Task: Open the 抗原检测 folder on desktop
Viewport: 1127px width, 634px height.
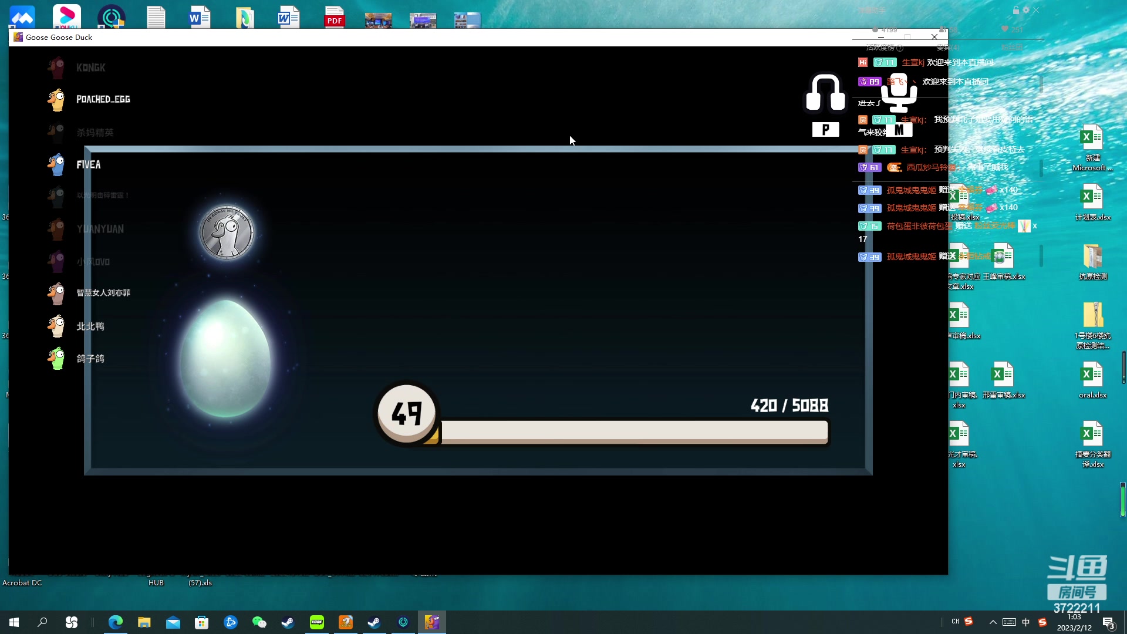Action: (x=1092, y=262)
